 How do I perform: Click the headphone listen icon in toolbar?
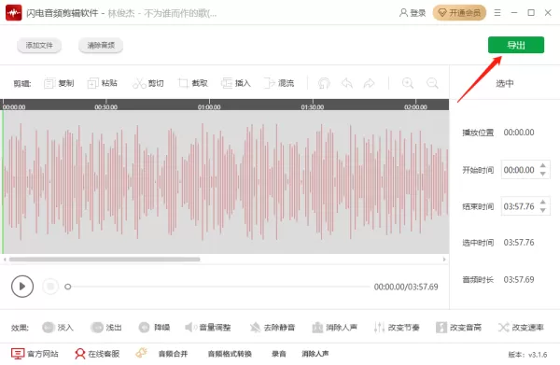tap(324, 83)
